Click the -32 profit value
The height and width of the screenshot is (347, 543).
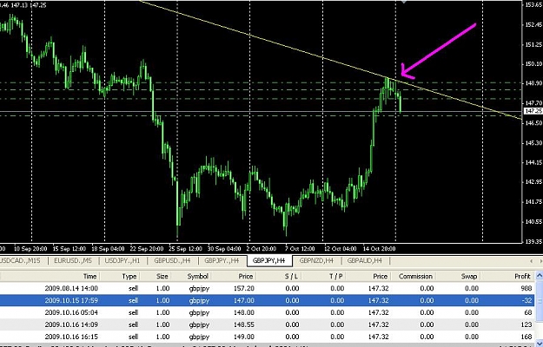(526, 300)
